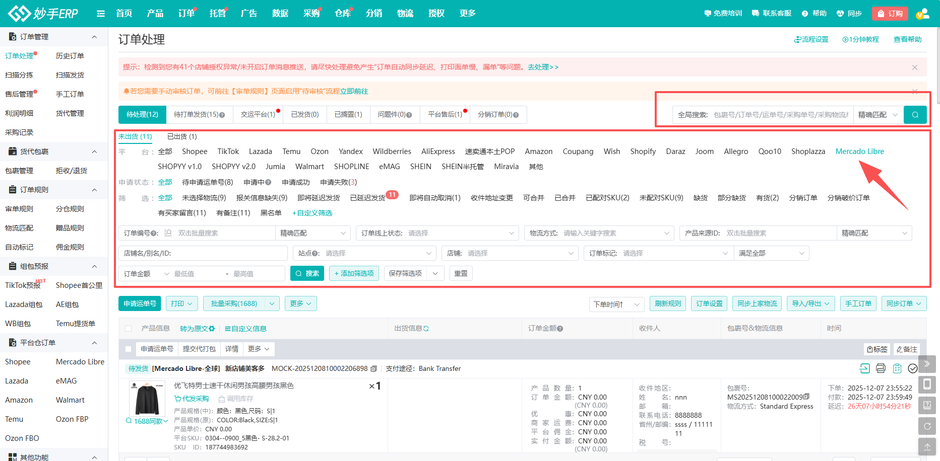Click 同步 in the top bar

(849, 14)
